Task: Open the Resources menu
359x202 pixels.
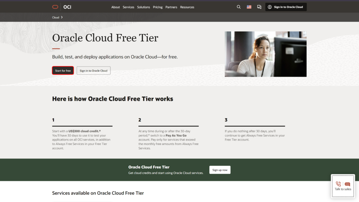Action: (187, 7)
